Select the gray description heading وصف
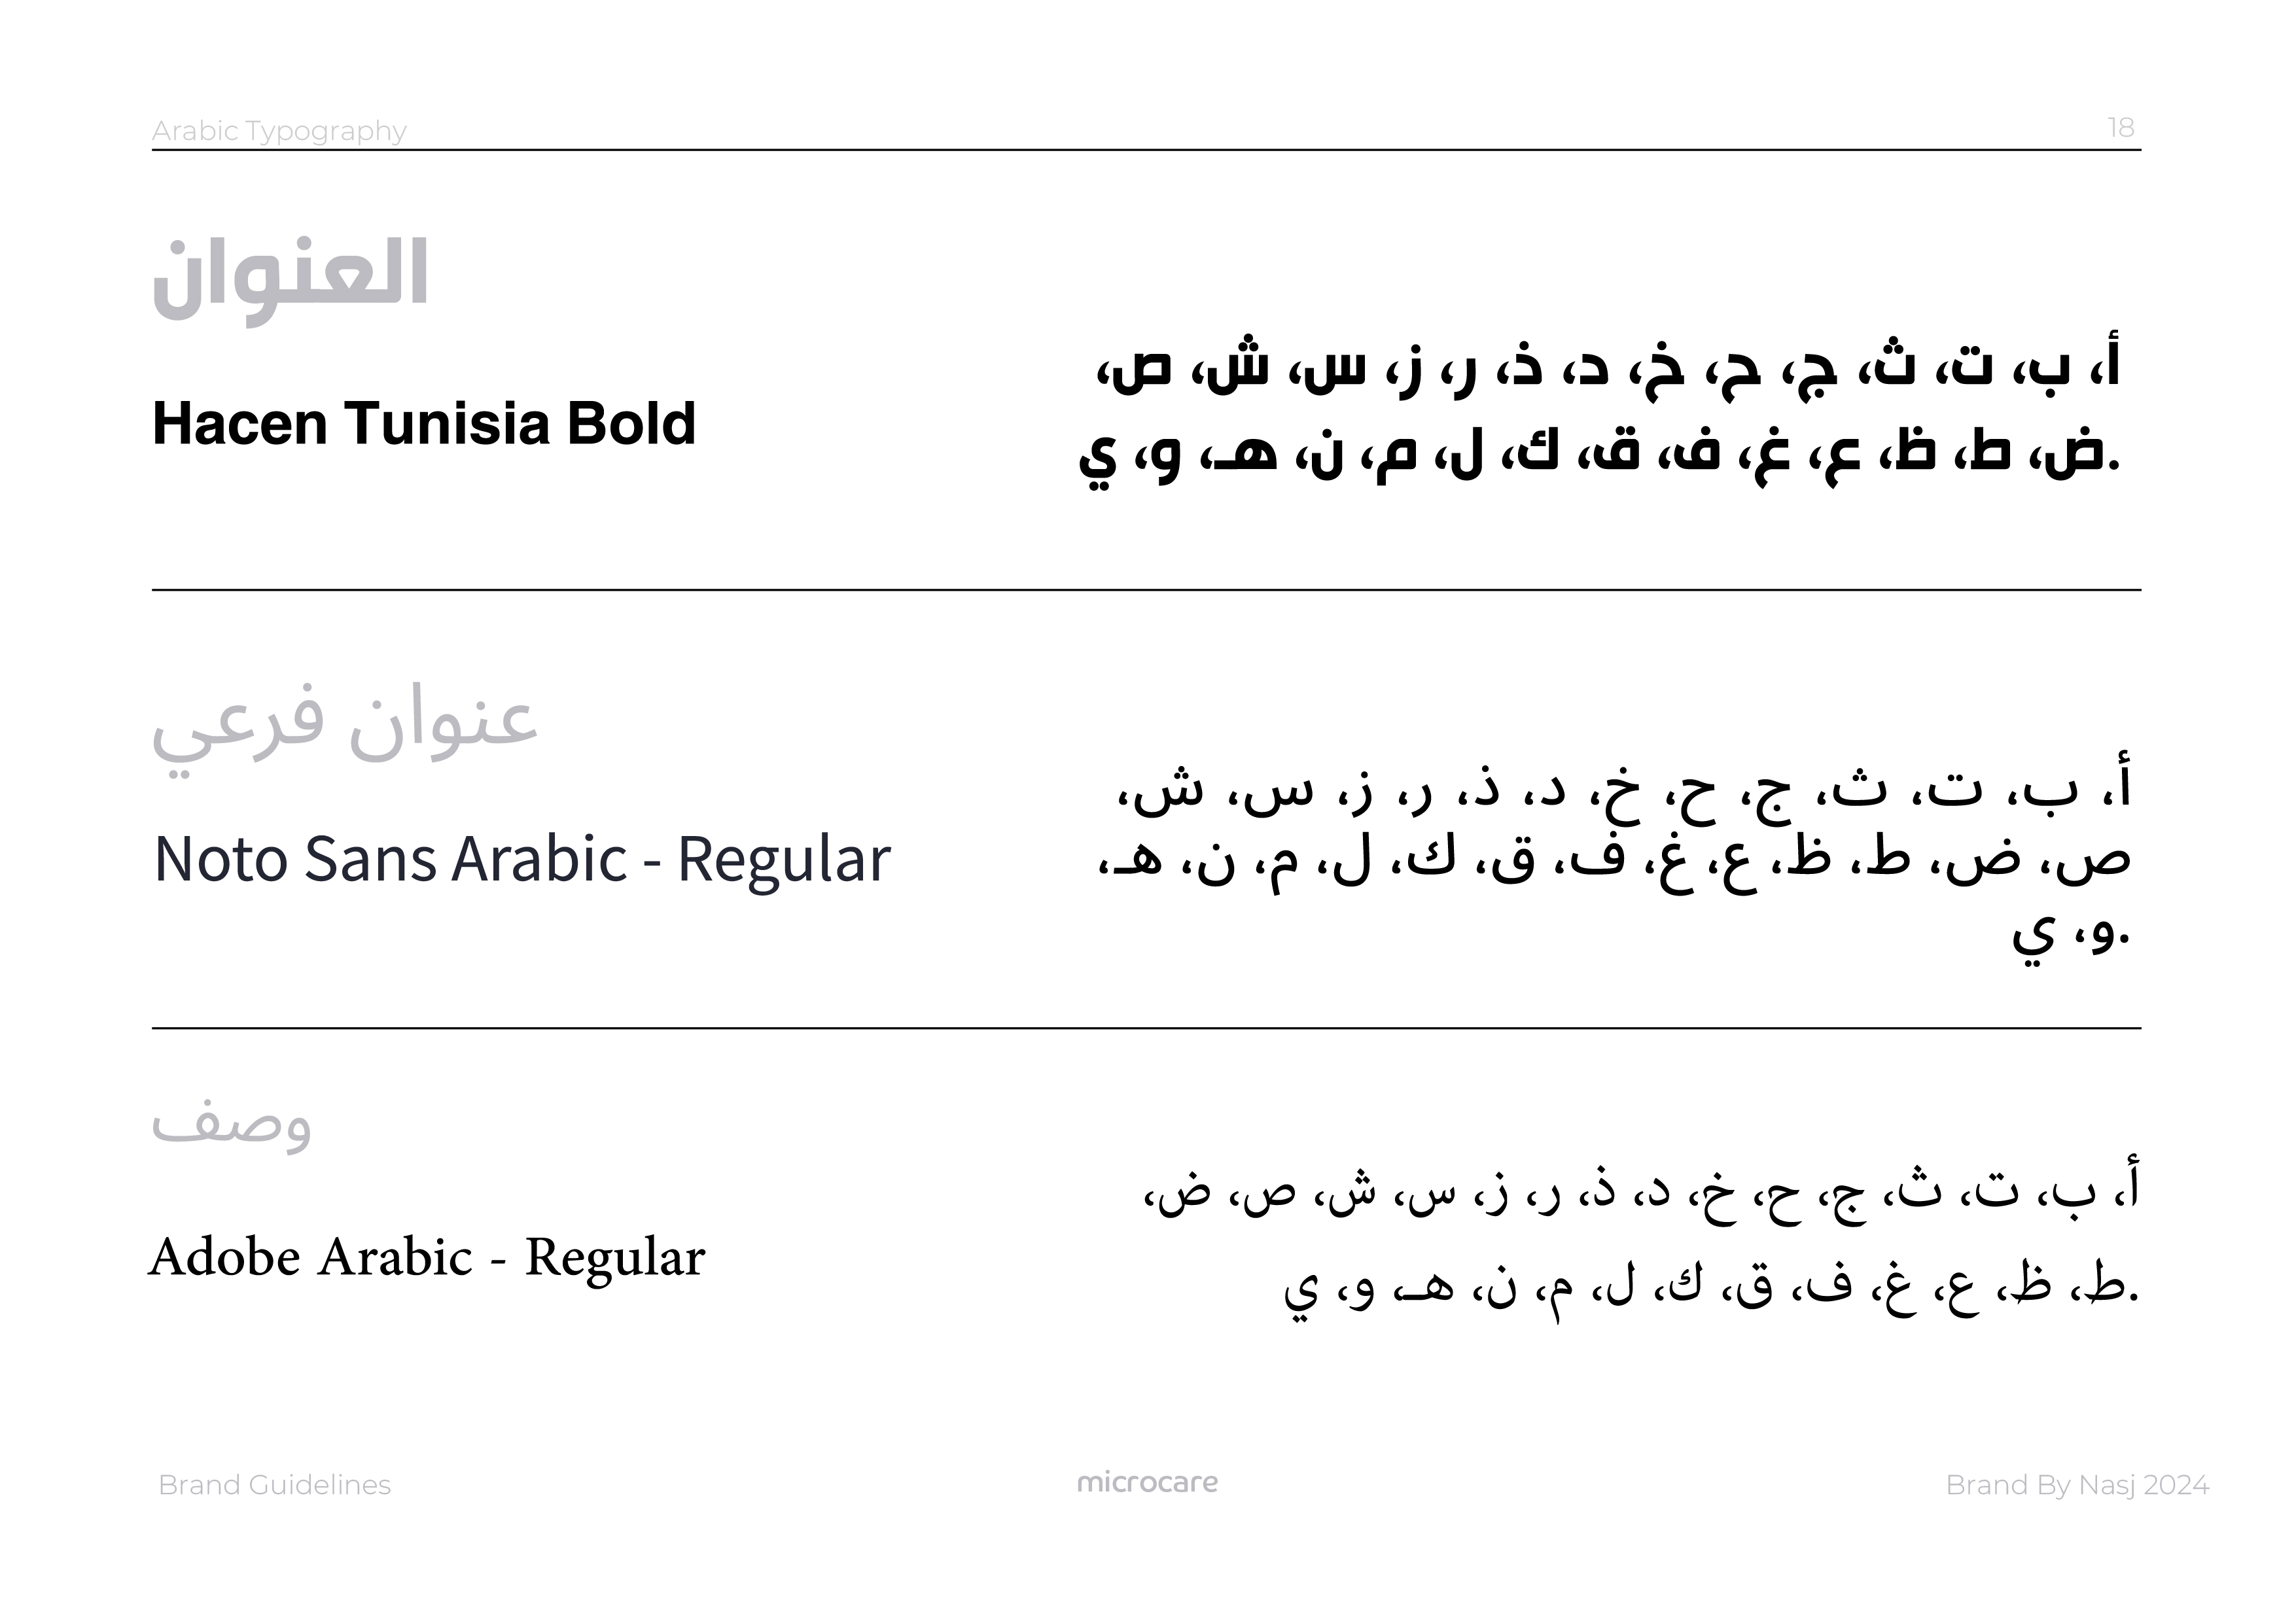Viewport: 2296px width, 1623px height. pyautogui.click(x=231, y=1125)
